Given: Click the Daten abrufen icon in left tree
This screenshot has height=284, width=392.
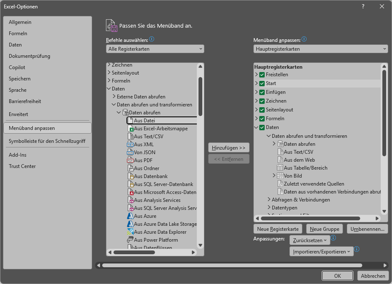Looking at the screenshot, I should click(126, 113).
